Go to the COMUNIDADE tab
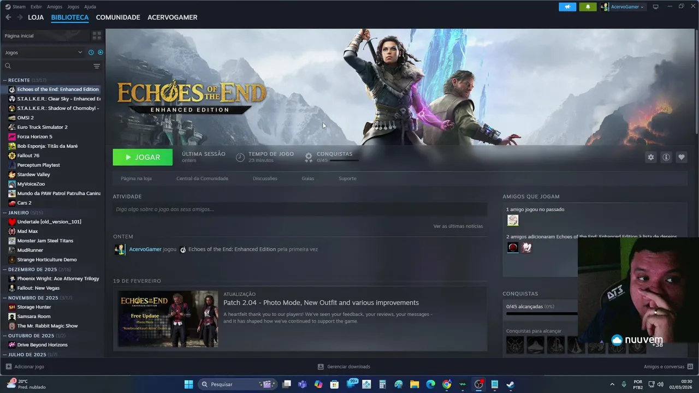Screen dimensions: 699x393 point(118,17)
